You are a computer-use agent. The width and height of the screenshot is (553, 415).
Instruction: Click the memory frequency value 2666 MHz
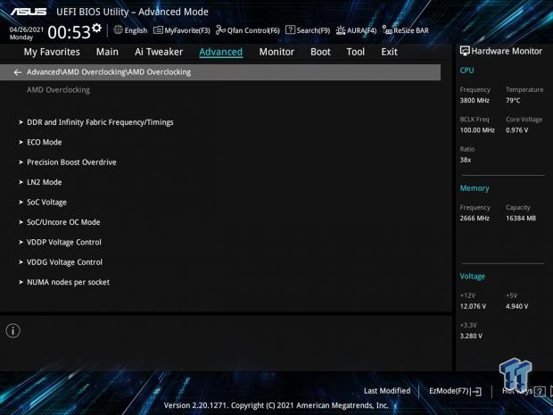tap(475, 219)
